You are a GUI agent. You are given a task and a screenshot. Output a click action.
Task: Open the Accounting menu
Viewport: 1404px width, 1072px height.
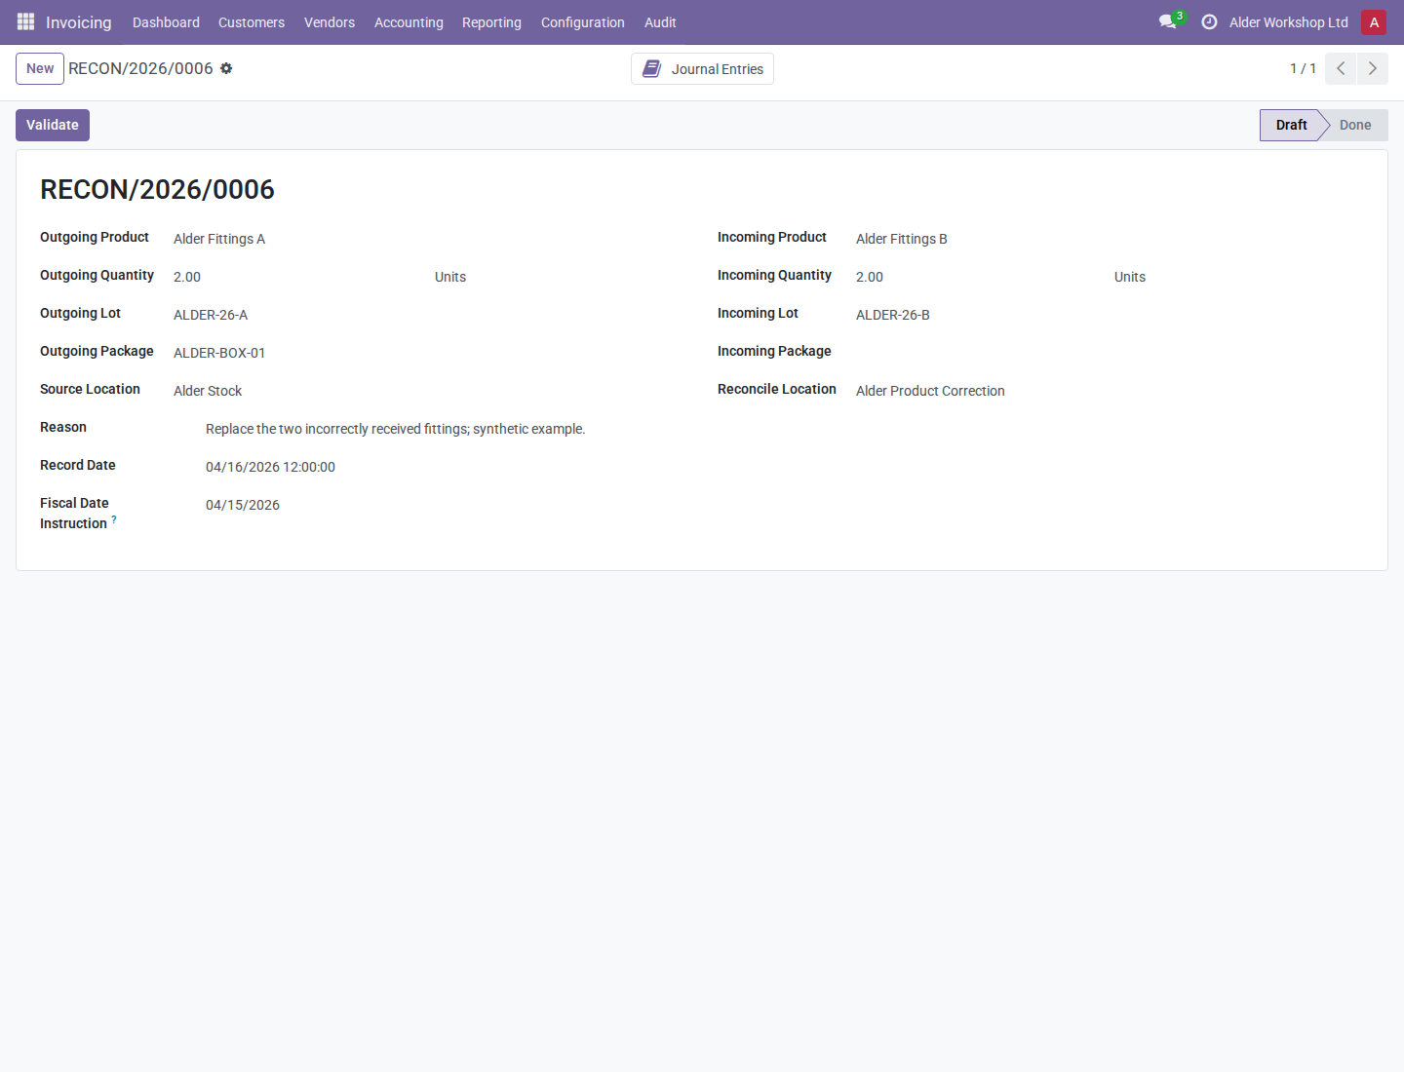point(409,21)
